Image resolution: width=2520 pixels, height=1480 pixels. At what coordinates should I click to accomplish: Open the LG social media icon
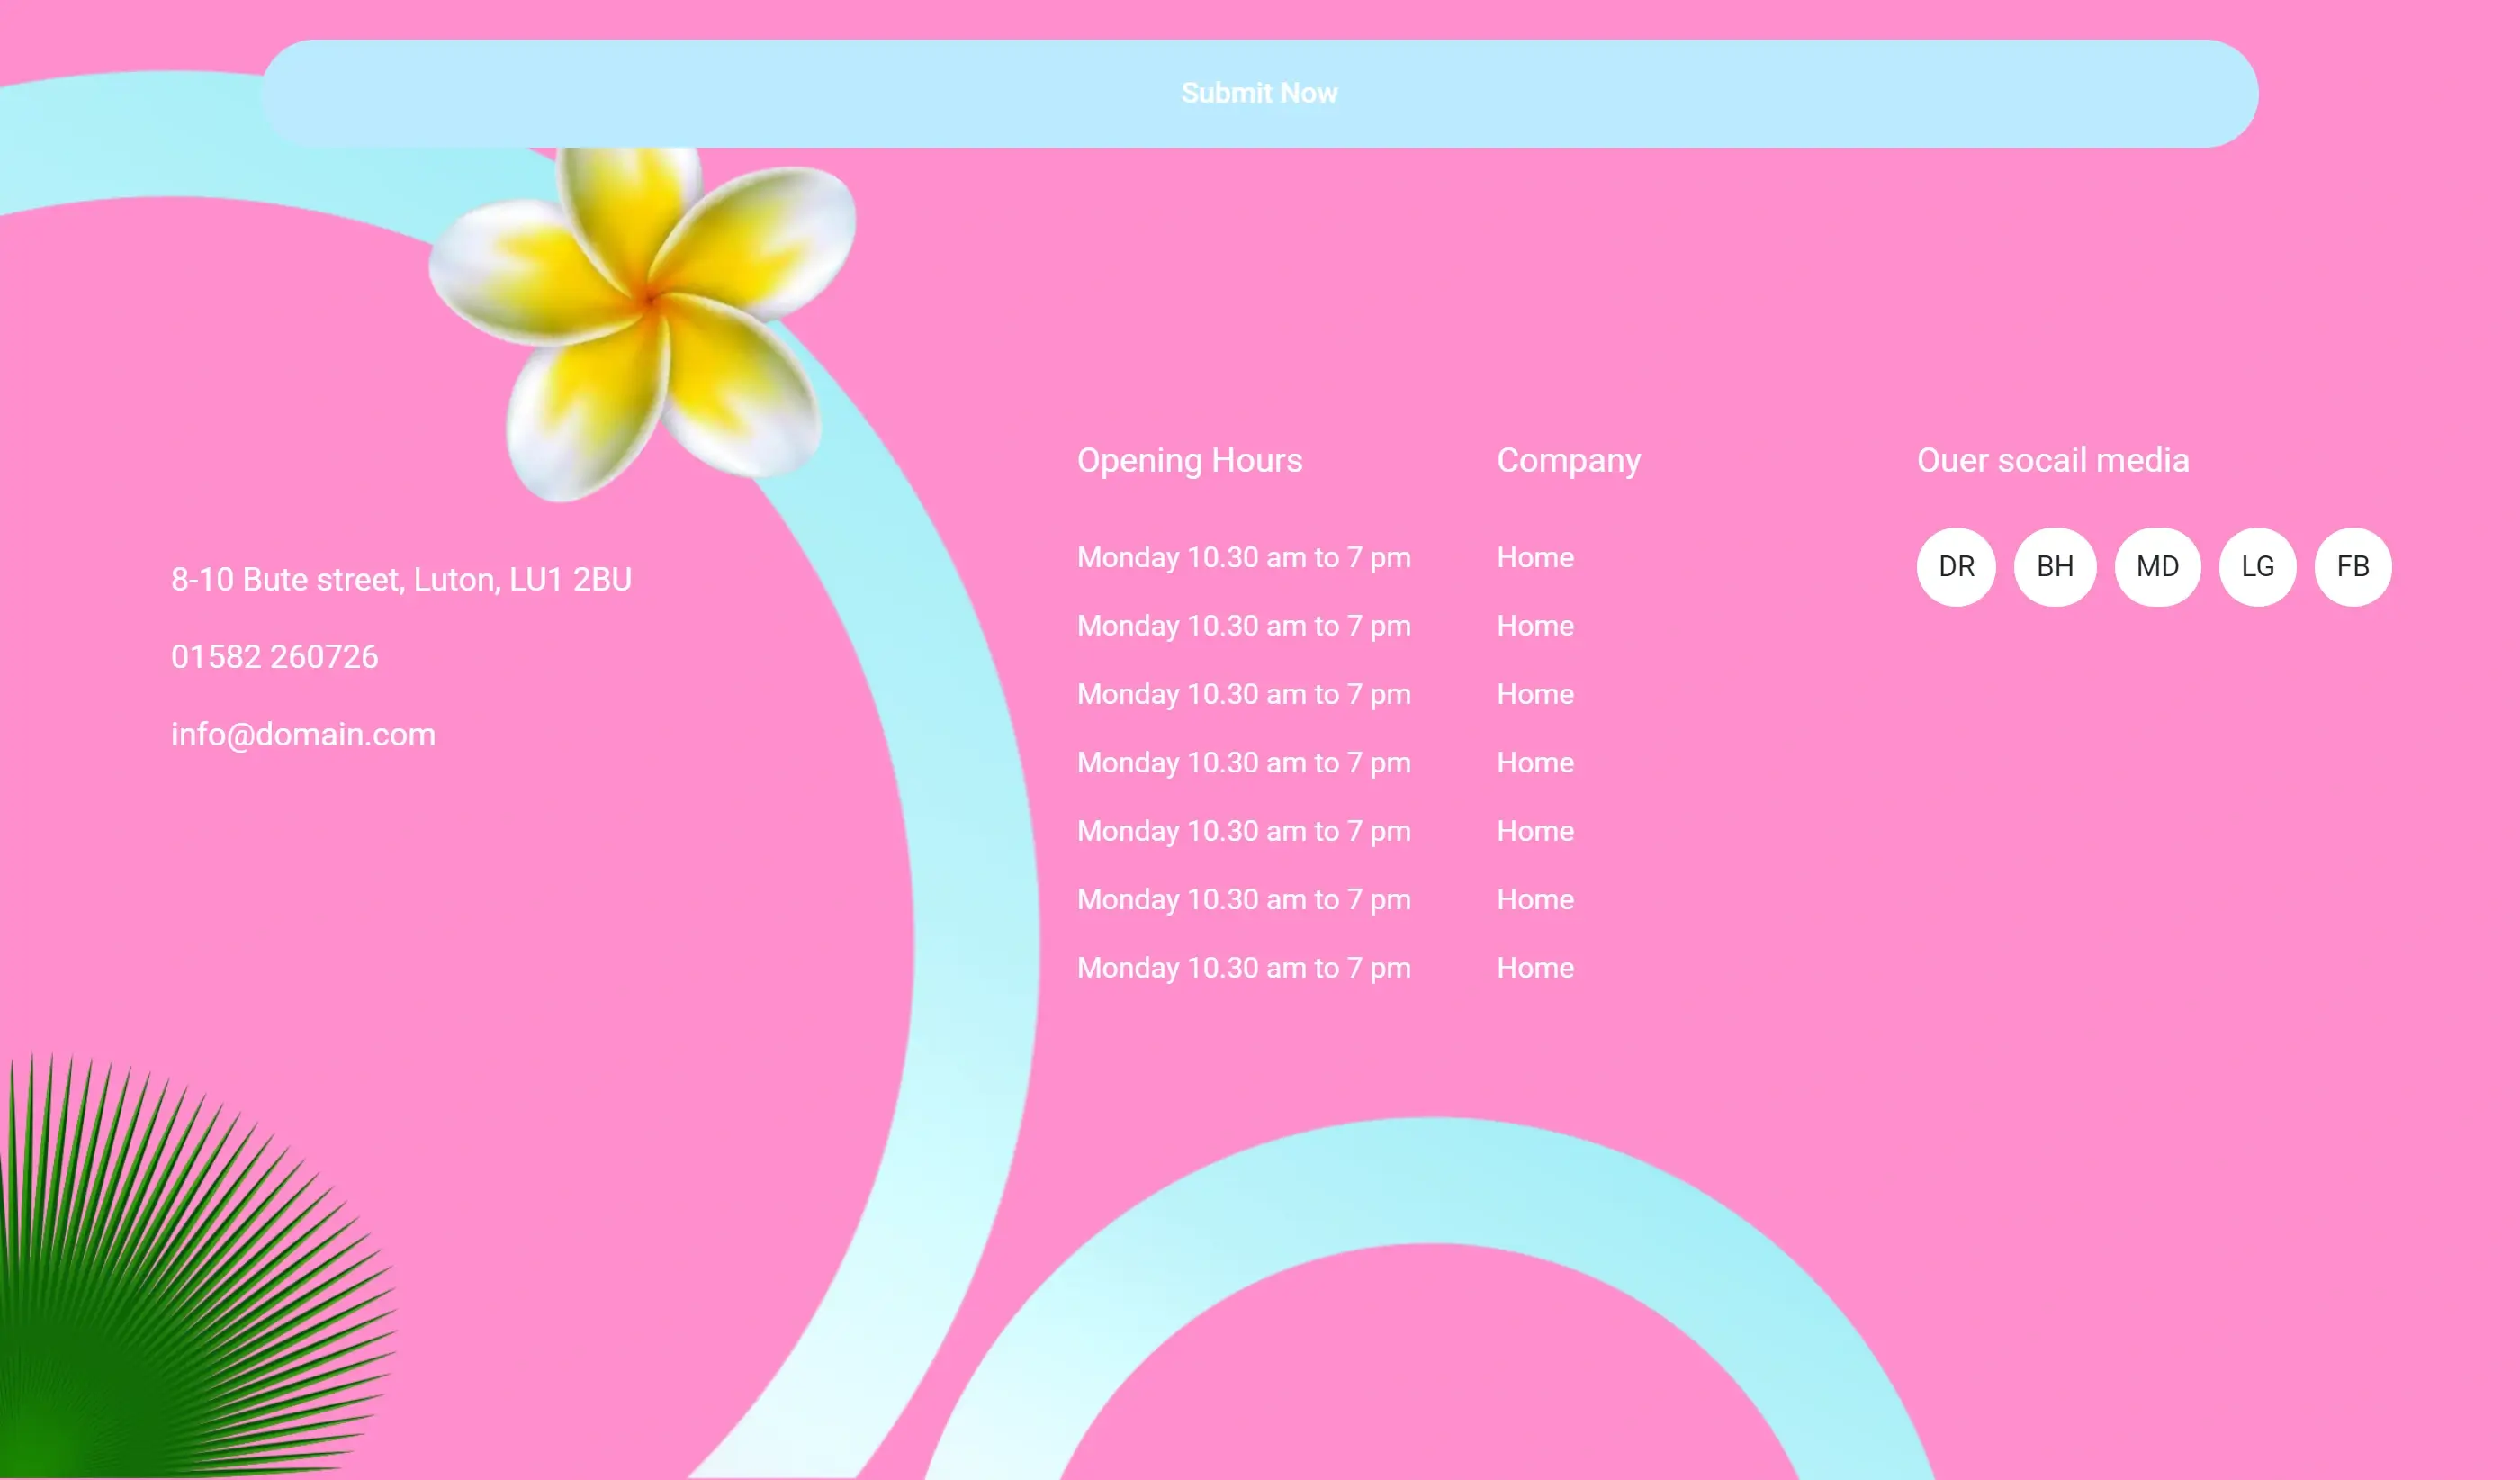click(2257, 566)
